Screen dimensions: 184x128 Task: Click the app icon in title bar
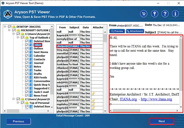3,3
